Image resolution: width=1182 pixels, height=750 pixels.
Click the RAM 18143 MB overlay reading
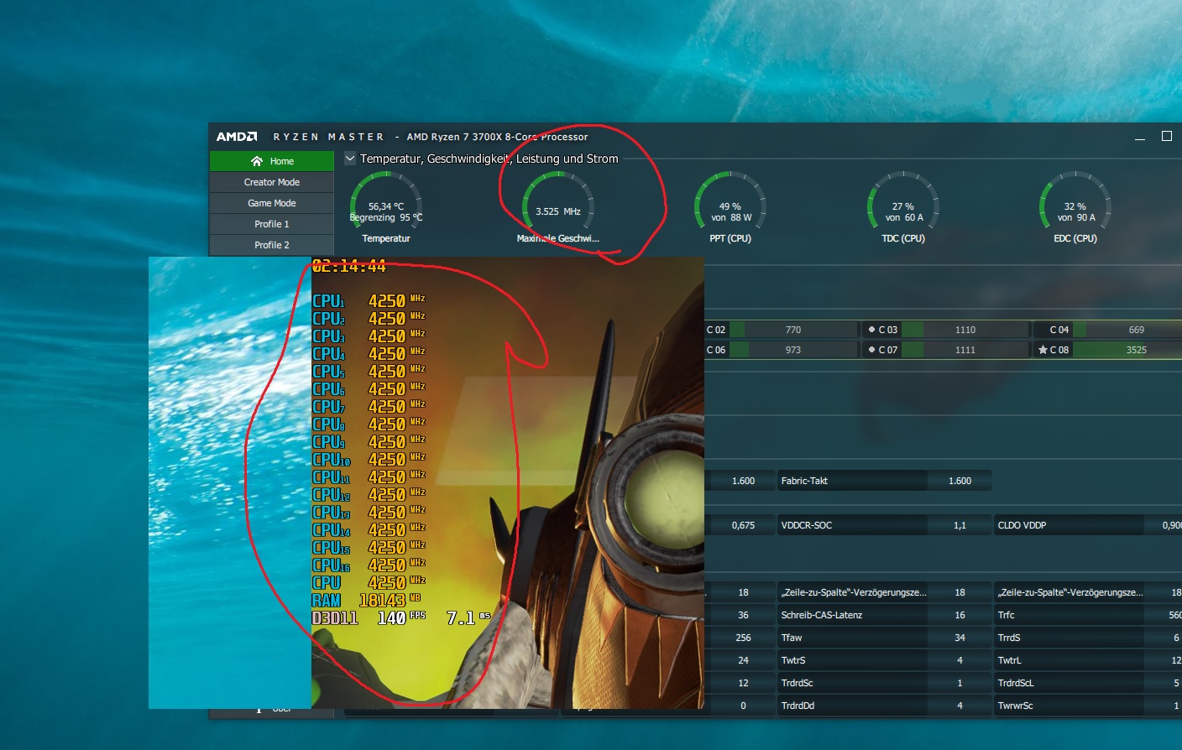[x=367, y=600]
